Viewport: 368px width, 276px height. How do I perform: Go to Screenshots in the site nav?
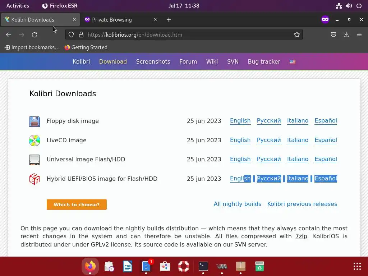click(x=153, y=61)
